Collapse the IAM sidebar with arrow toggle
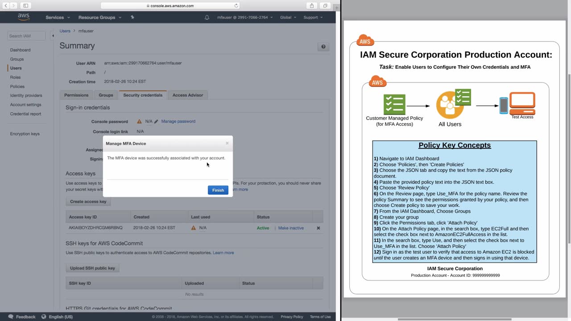Image resolution: width=571 pixels, height=321 pixels. point(53,35)
